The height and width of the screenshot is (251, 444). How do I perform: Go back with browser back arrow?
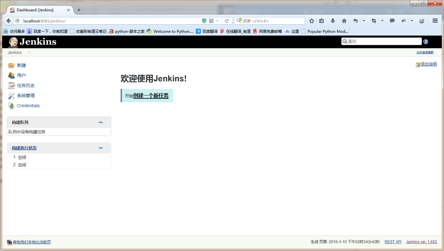9,21
